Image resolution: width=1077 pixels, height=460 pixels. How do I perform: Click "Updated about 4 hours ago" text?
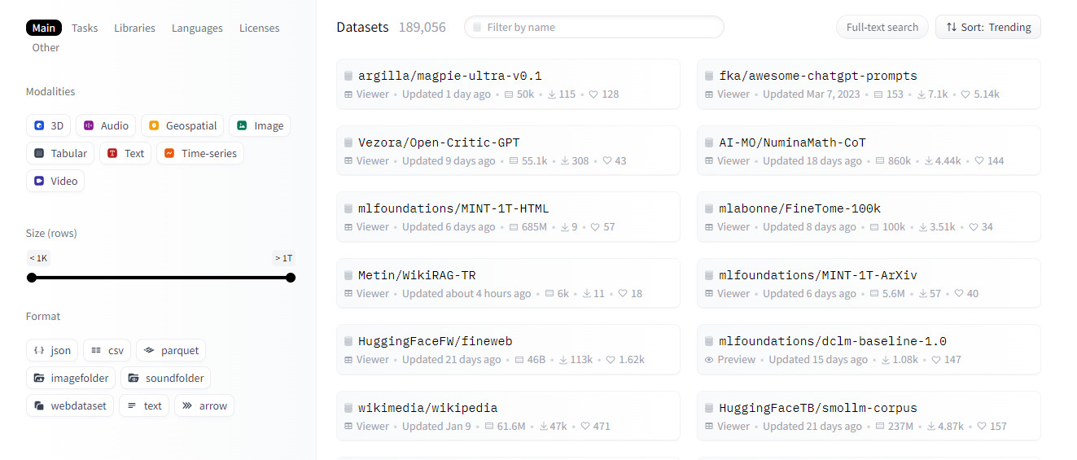pyautogui.click(x=466, y=294)
